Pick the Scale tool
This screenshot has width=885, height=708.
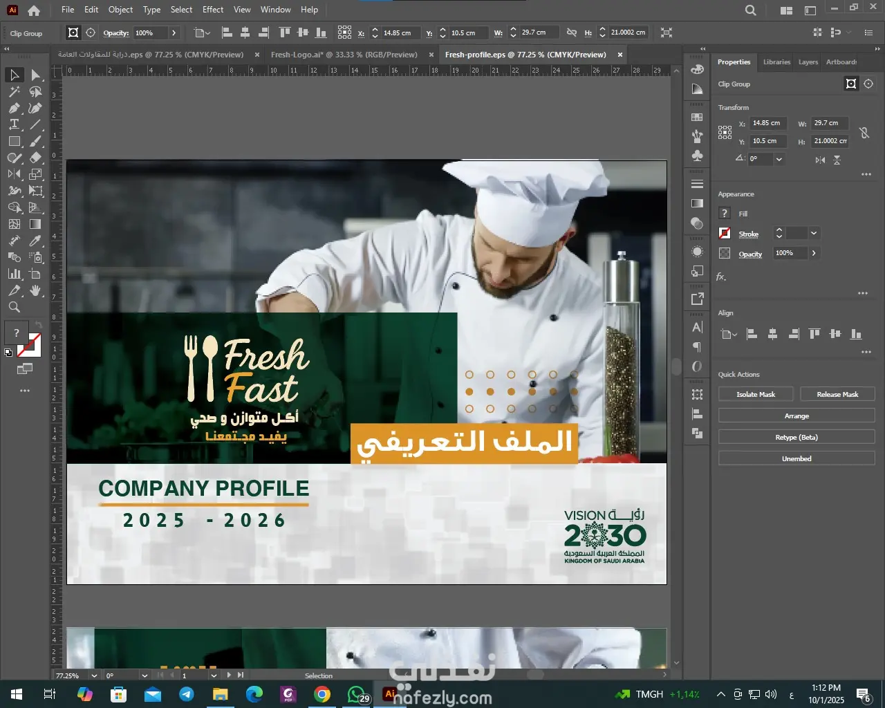(x=36, y=174)
